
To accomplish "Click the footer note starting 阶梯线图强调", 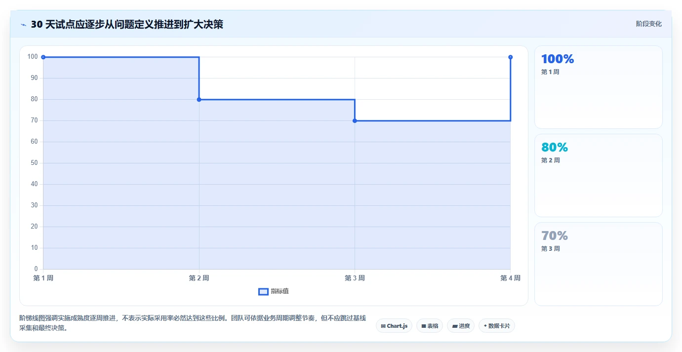I will (193, 323).
